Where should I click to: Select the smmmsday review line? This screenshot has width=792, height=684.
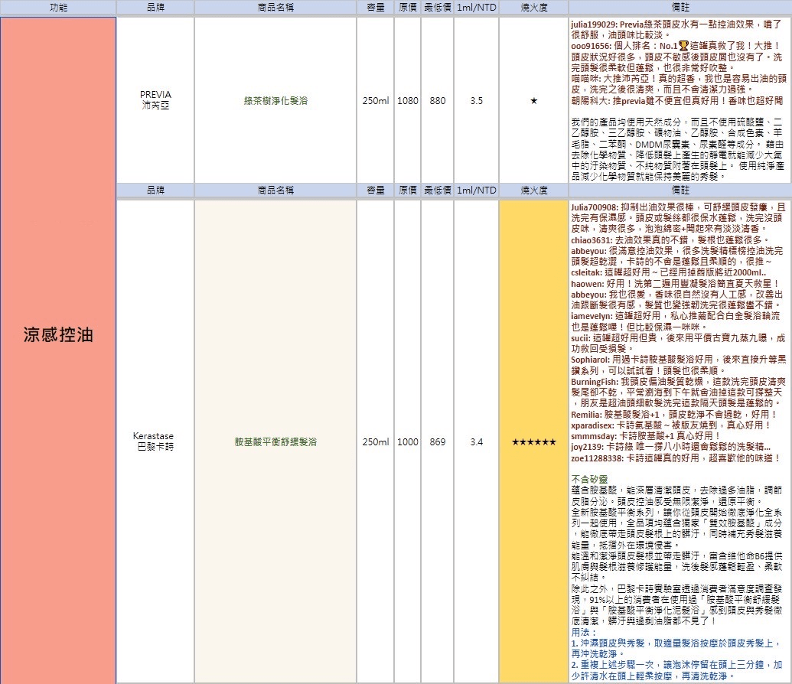646,435
